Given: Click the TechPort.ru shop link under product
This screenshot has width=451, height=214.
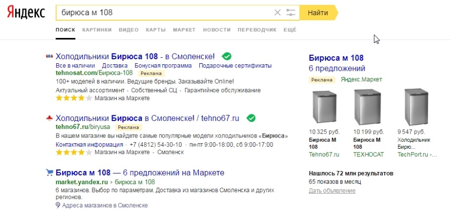Looking at the screenshot, I should click(x=417, y=154).
